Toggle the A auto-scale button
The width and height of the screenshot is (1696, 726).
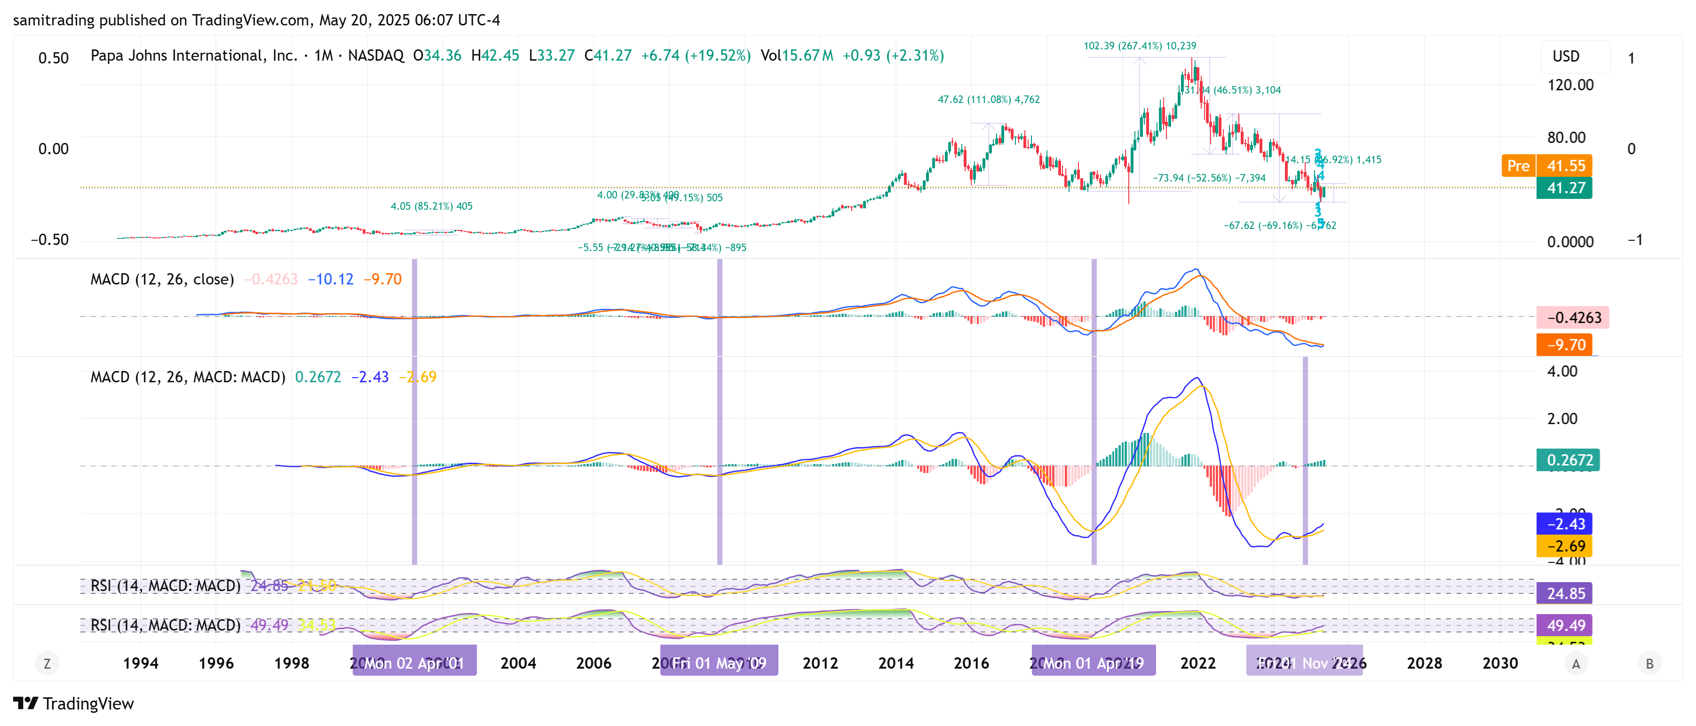point(1576,663)
